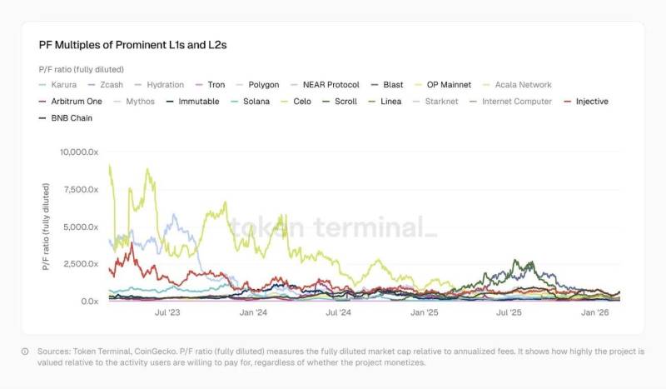The width and height of the screenshot is (666, 389).
Task: Show or hide the BNB Chain series
Action: (71, 118)
